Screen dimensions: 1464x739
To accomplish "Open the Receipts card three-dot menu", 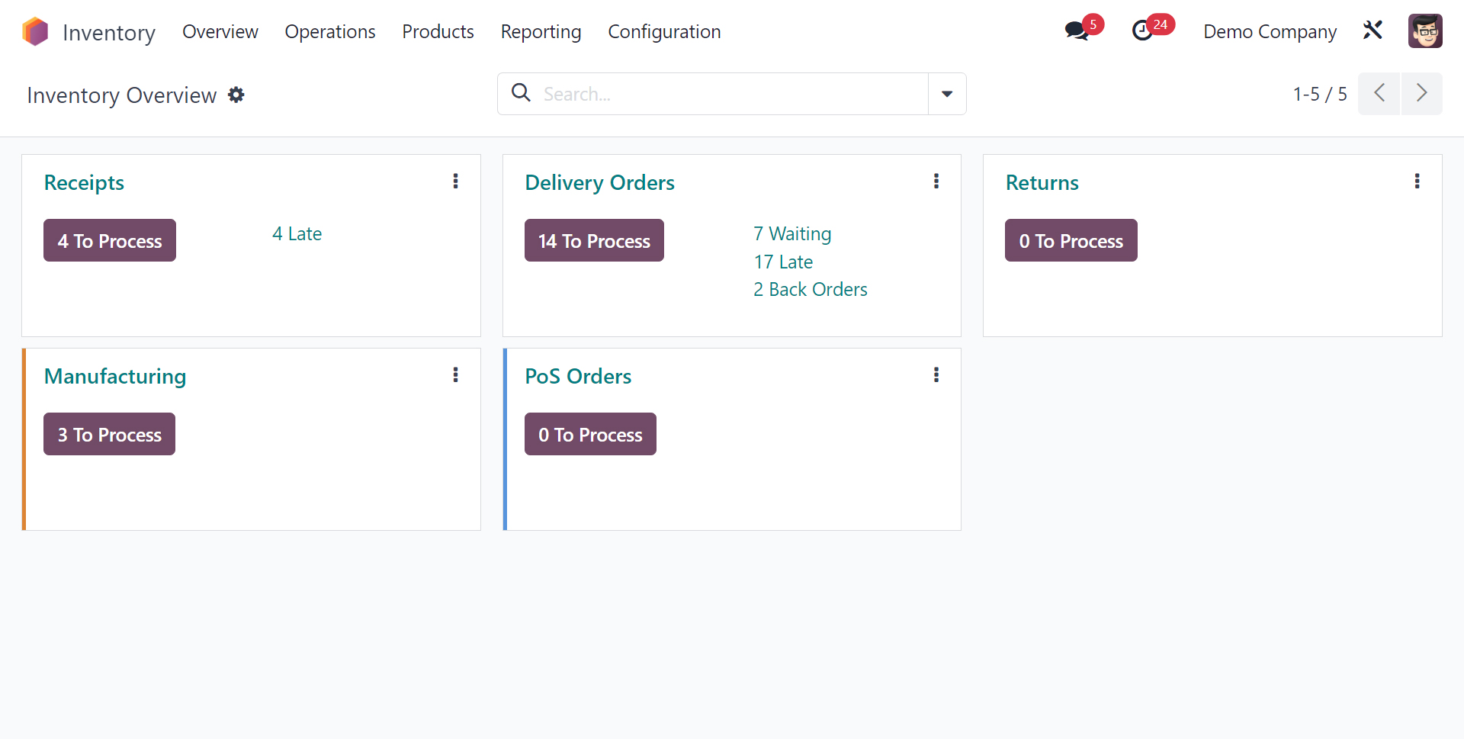I will click(455, 181).
